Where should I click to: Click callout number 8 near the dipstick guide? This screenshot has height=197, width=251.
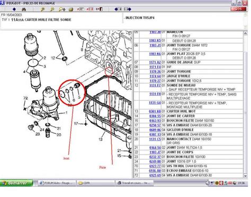(x=82, y=49)
